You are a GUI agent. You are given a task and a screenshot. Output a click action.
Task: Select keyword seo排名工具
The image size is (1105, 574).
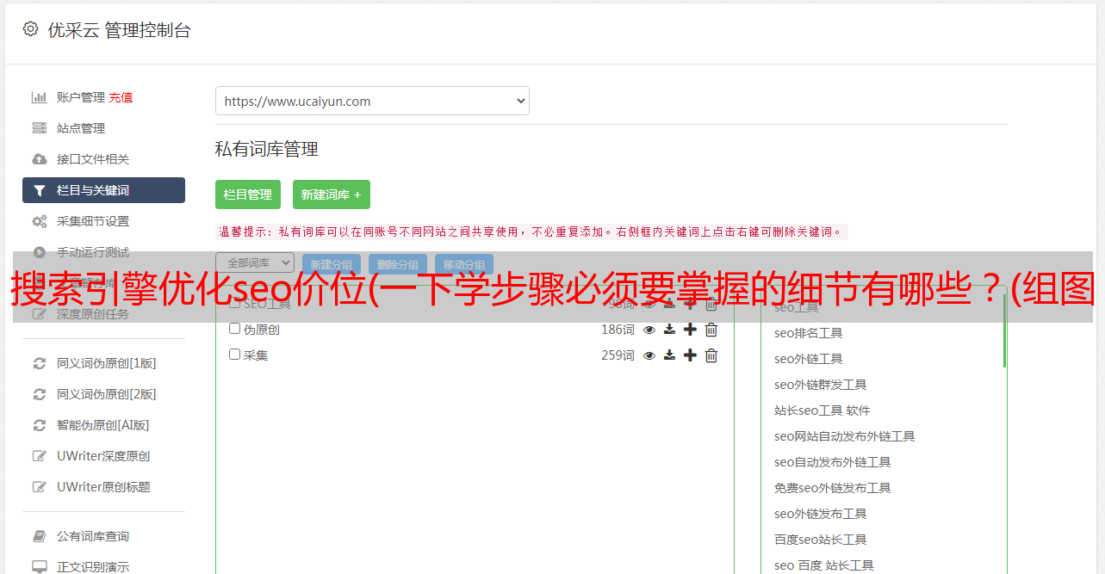pos(808,333)
